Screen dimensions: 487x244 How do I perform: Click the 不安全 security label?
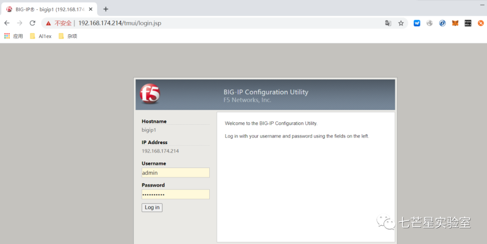click(x=63, y=23)
